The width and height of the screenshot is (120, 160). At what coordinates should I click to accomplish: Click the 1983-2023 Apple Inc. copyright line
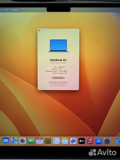[58, 84]
